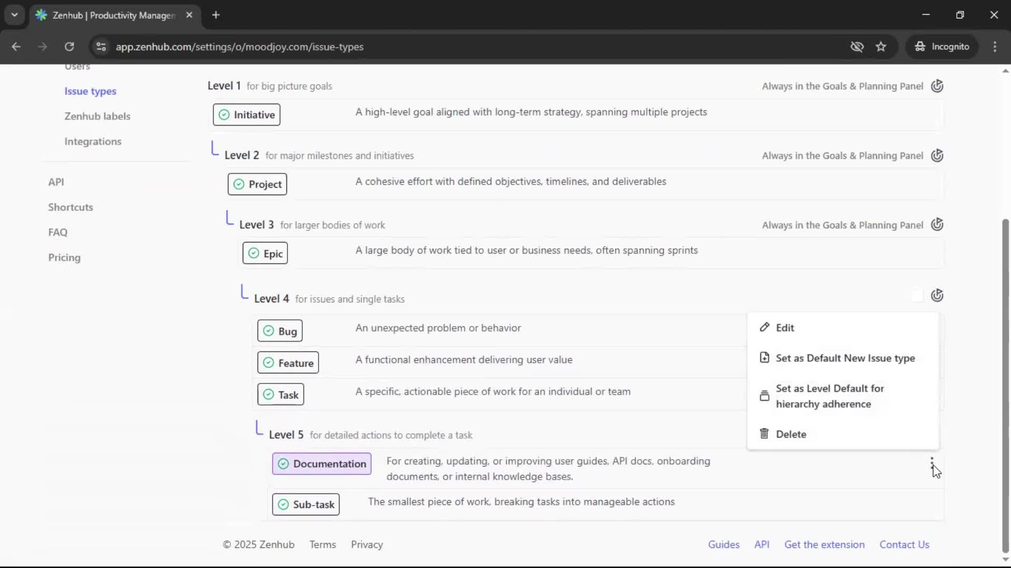This screenshot has width=1011, height=568.
Task: Click the Sub-task badge checkmark icon
Action: click(x=283, y=504)
